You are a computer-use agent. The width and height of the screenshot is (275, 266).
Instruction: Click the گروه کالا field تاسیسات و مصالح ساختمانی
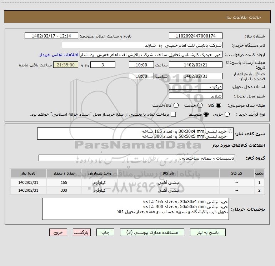point(137,158)
